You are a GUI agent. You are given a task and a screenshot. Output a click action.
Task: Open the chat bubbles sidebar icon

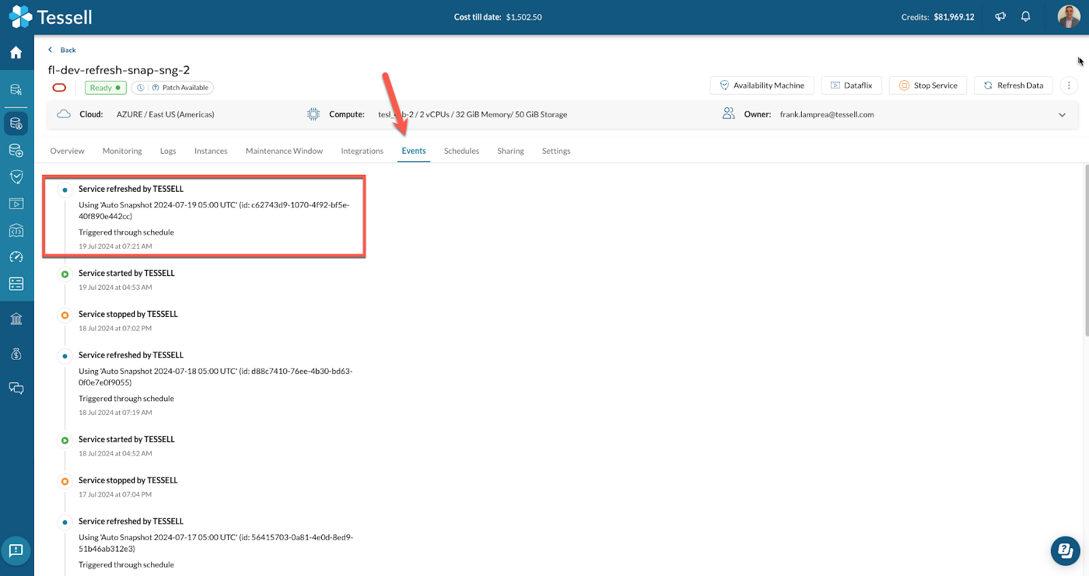click(16, 388)
